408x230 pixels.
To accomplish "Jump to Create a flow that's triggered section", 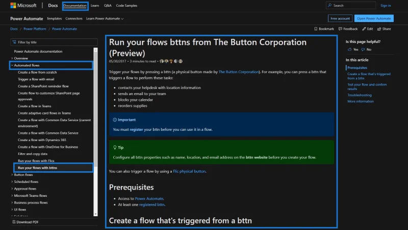I will (369, 76).
